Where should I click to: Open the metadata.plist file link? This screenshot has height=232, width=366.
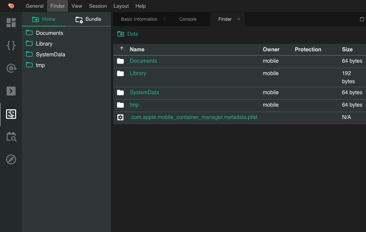coord(193,117)
